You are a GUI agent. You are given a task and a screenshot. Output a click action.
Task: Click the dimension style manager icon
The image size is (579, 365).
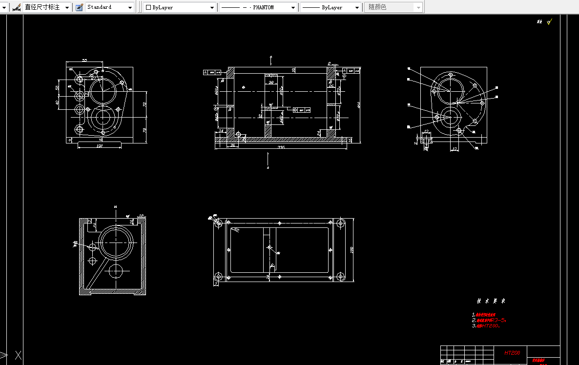[16, 7]
